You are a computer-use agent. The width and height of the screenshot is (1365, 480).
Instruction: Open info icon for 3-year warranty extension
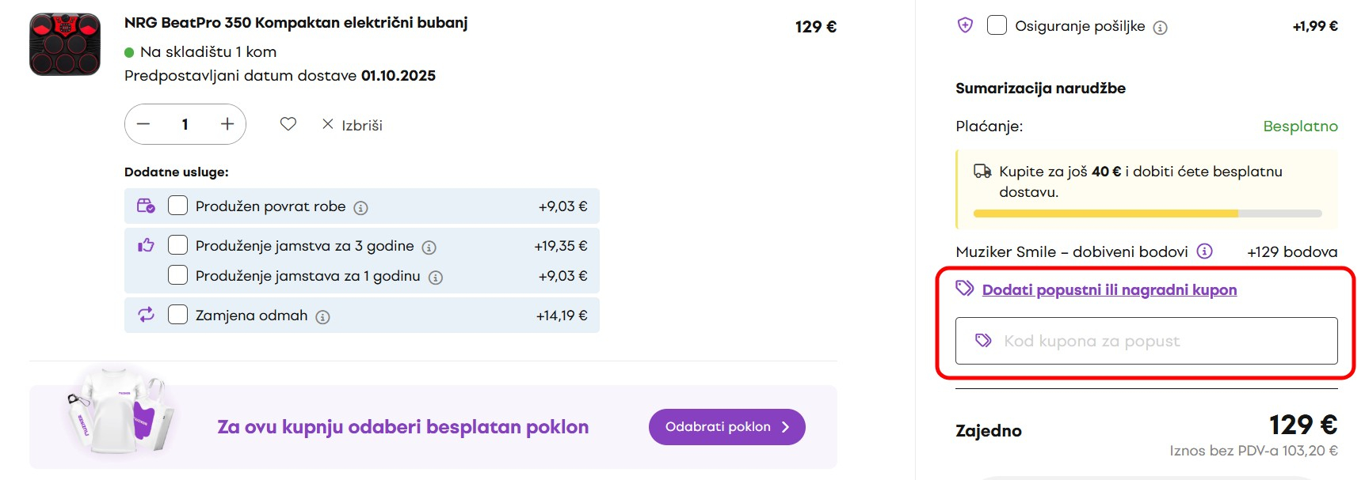(x=429, y=248)
